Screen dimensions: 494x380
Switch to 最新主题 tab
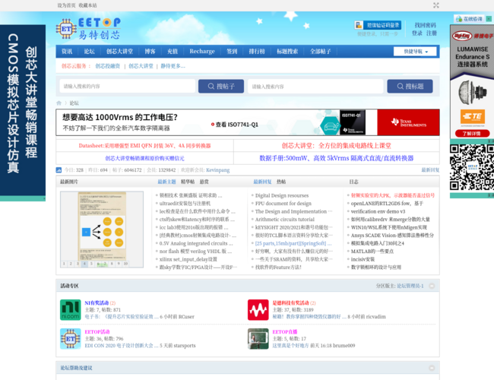[166, 182]
